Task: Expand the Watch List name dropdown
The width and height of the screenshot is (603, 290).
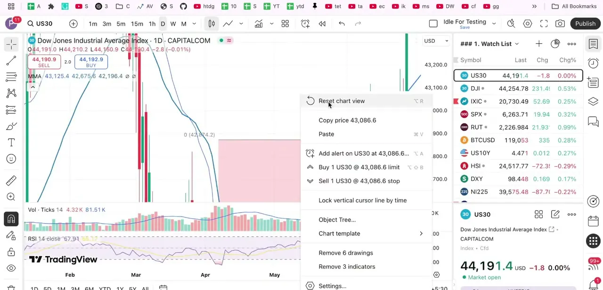Action: pos(517,44)
